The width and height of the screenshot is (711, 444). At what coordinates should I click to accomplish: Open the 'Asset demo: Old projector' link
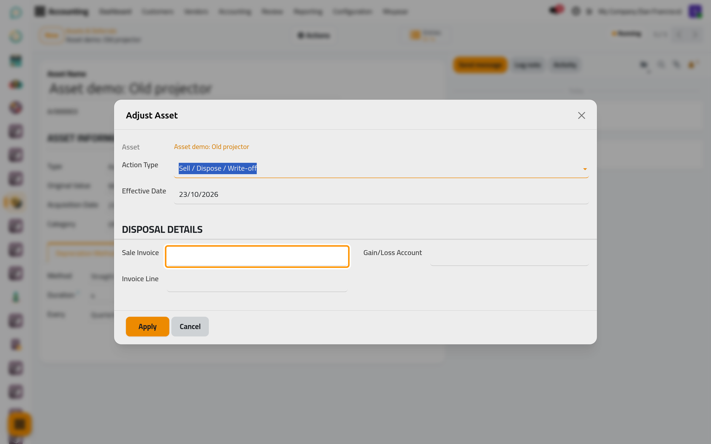pos(211,147)
